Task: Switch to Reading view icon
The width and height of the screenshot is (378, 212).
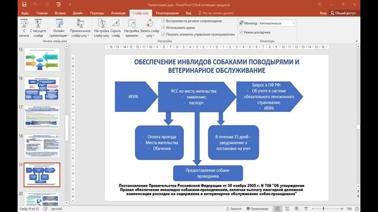Action: [296, 208]
